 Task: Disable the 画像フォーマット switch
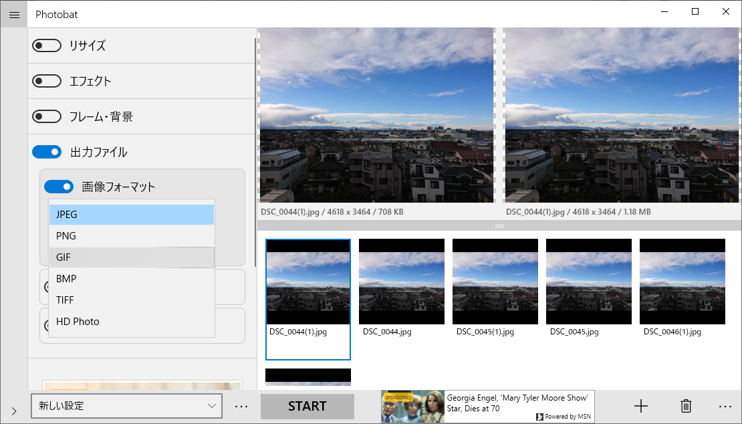59,187
